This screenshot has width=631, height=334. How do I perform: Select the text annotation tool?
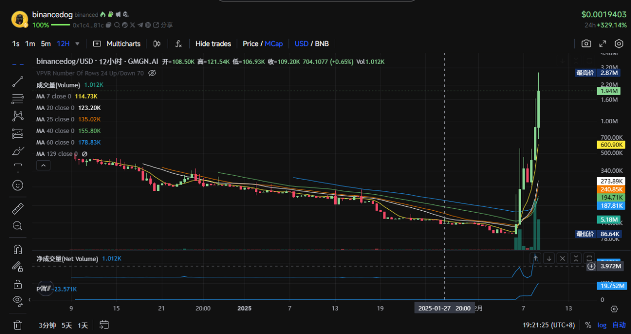click(18, 168)
